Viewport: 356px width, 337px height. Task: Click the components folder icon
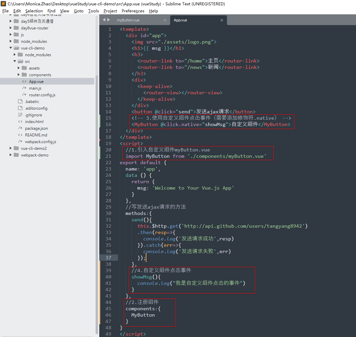coord(24,75)
